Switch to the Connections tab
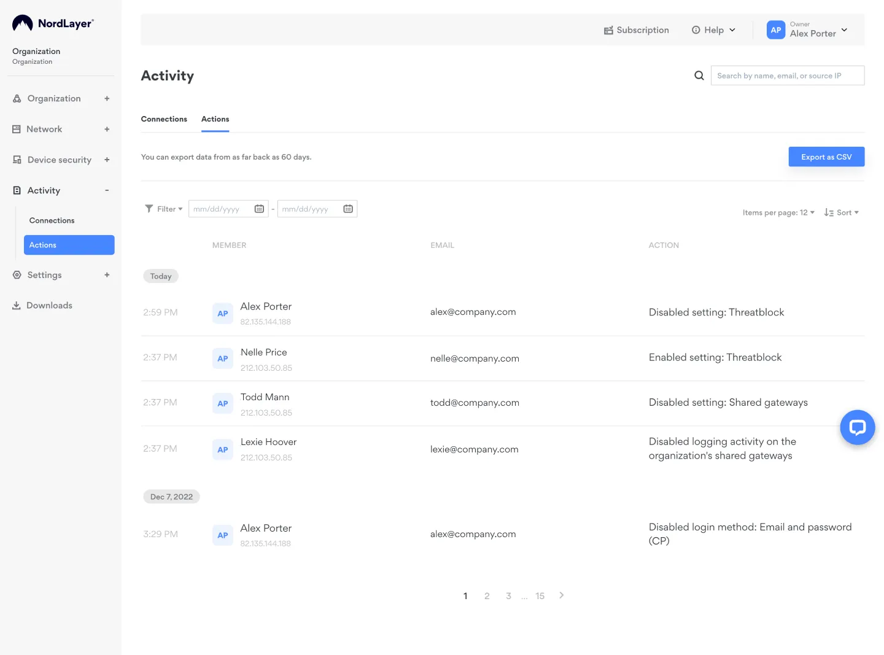Viewport: 884px width, 655px height. pos(164,119)
